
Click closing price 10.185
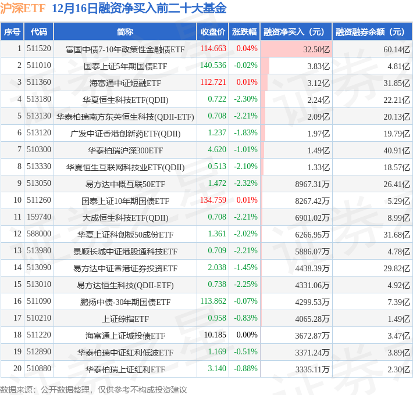[215, 335]
